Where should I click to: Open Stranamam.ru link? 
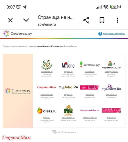coord(47,95)
